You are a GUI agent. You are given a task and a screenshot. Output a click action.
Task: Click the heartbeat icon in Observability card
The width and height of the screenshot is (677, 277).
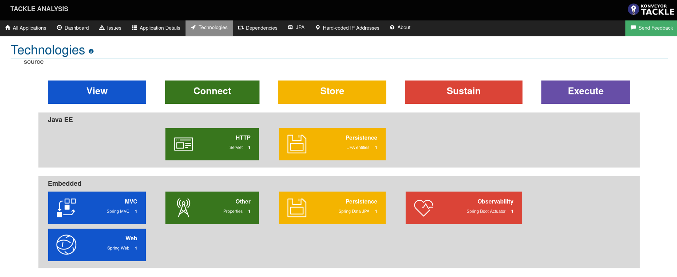[x=423, y=208]
